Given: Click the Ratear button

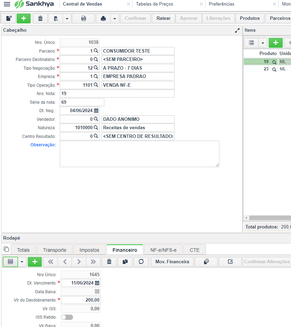Looking at the screenshot, I should pos(163,18).
